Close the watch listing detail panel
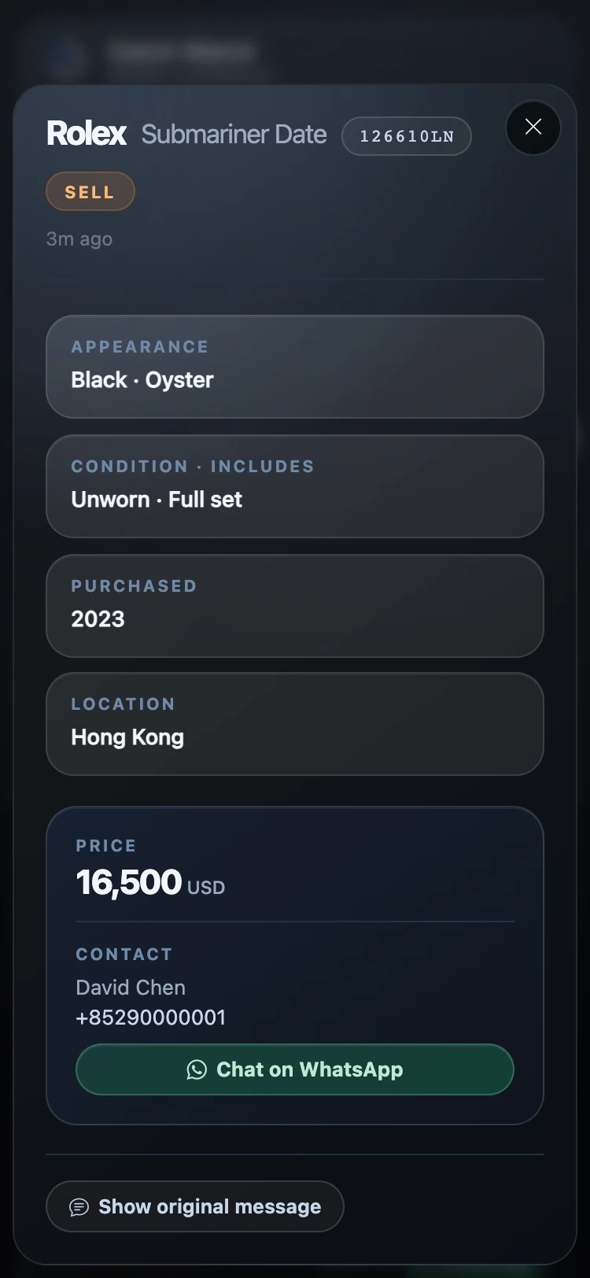The image size is (590, 1278). tap(533, 127)
